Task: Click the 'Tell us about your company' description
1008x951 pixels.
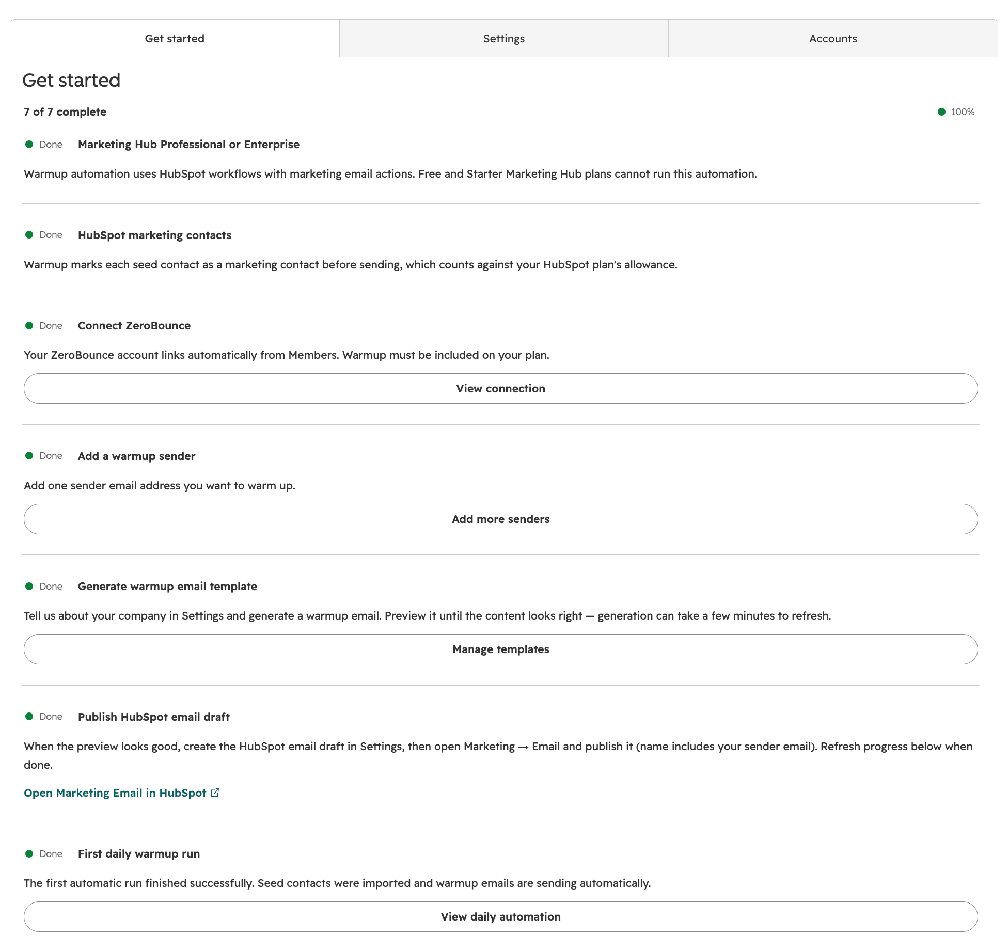Action: pos(428,616)
